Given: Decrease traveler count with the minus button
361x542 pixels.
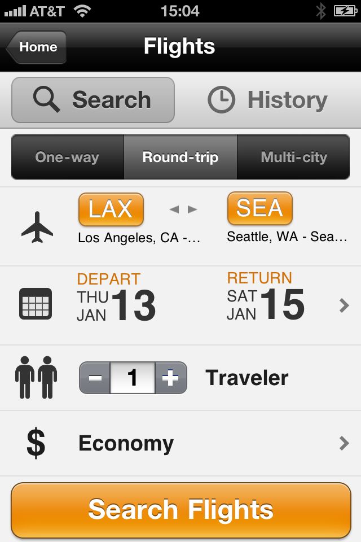Looking at the screenshot, I should pos(95,378).
